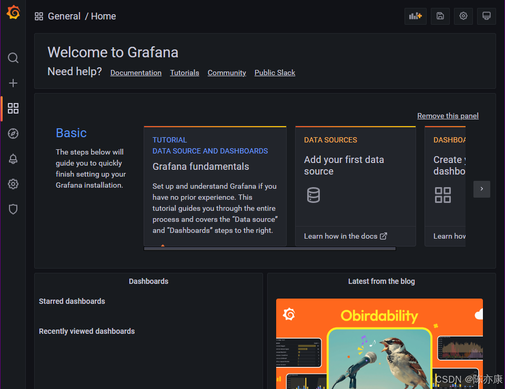Open Alerting bell icon

pos(13,159)
